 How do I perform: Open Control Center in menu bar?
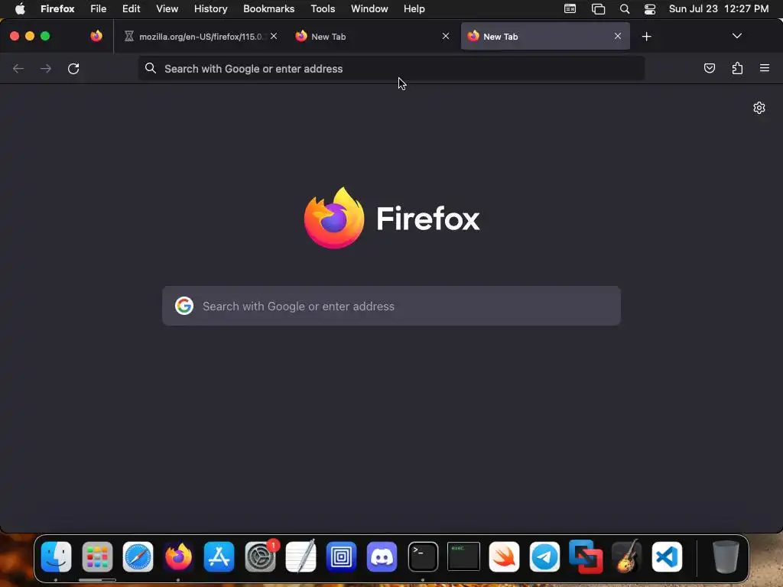(650, 9)
